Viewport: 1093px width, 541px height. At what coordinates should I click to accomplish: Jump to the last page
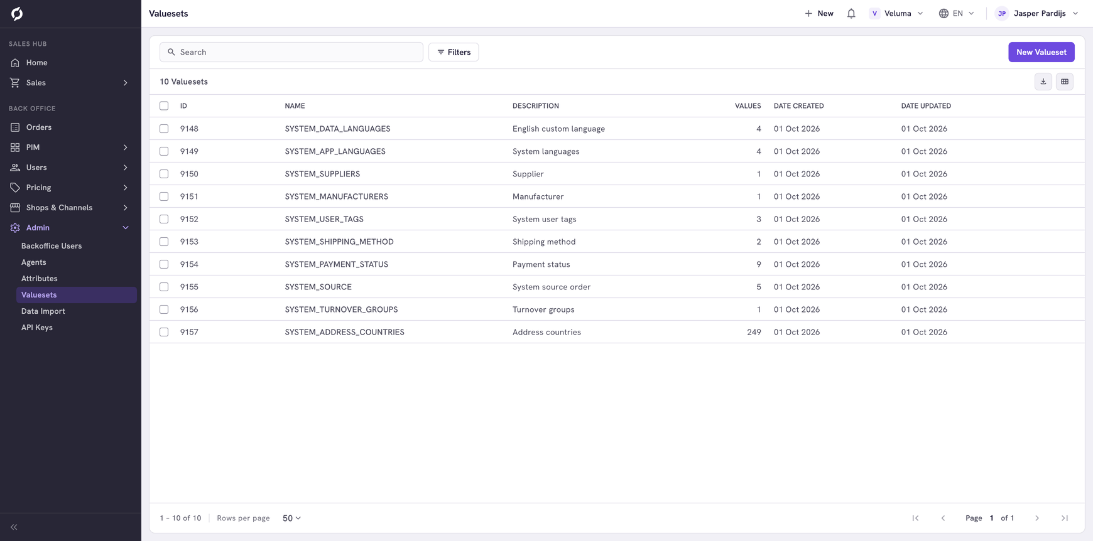click(x=1065, y=518)
